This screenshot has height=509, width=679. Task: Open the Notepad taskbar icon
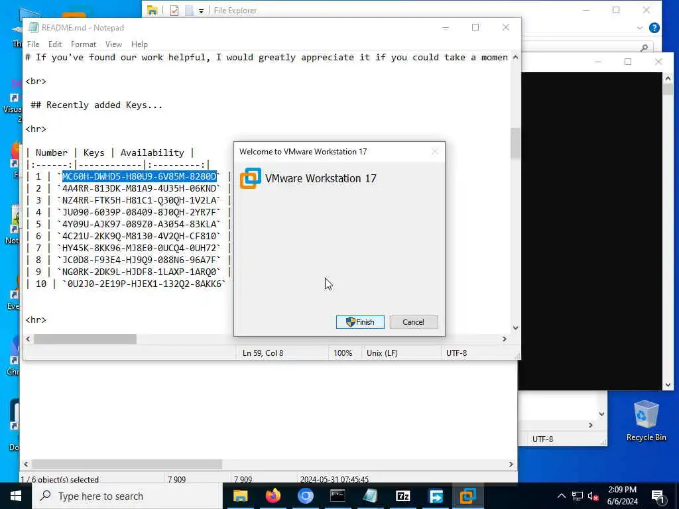[370, 496]
